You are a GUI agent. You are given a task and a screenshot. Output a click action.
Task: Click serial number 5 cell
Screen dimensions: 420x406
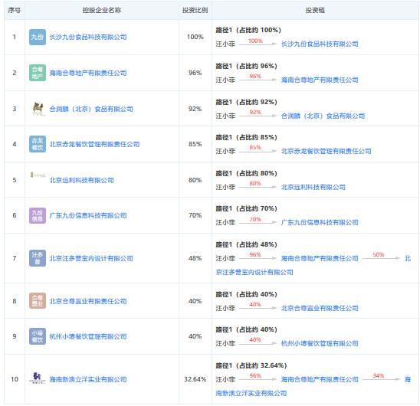(15, 180)
